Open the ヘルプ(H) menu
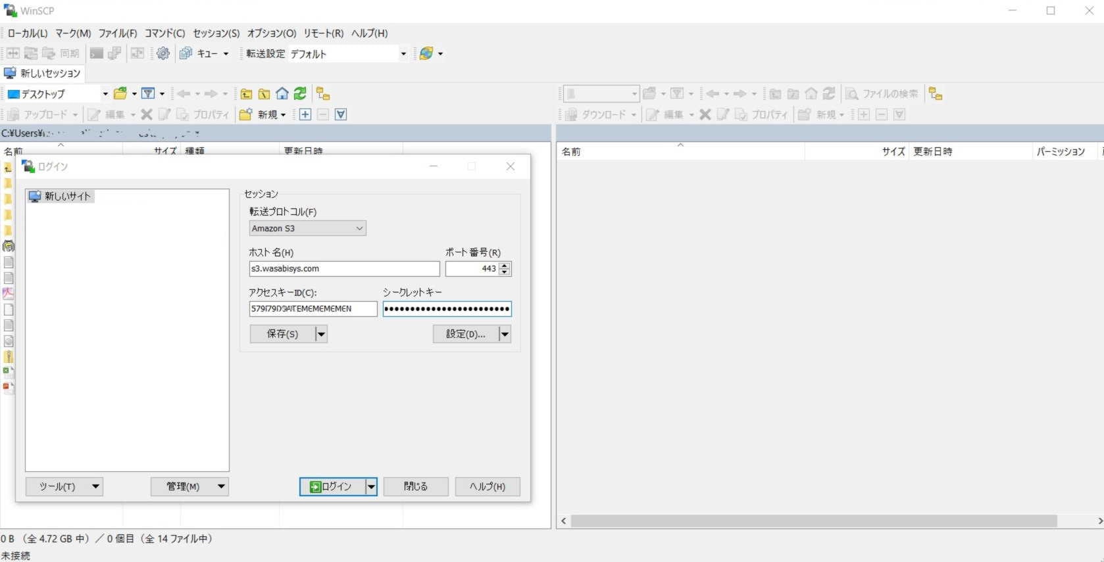Image resolution: width=1104 pixels, height=562 pixels. 369,33
